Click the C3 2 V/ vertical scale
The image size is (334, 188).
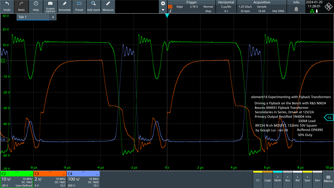click(38, 179)
